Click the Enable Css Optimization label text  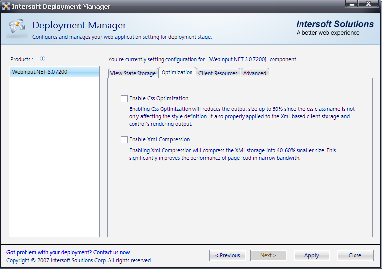(x=159, y=98)
